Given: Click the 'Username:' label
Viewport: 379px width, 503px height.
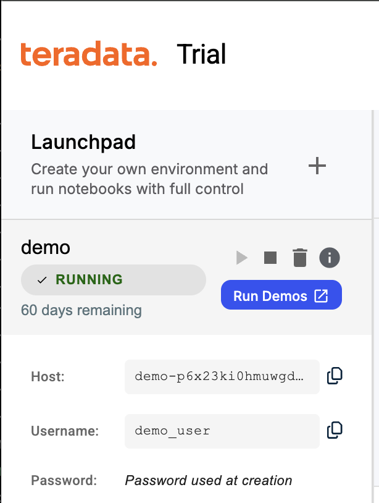Looking at the screenshot, I should [x=65, y=431].
